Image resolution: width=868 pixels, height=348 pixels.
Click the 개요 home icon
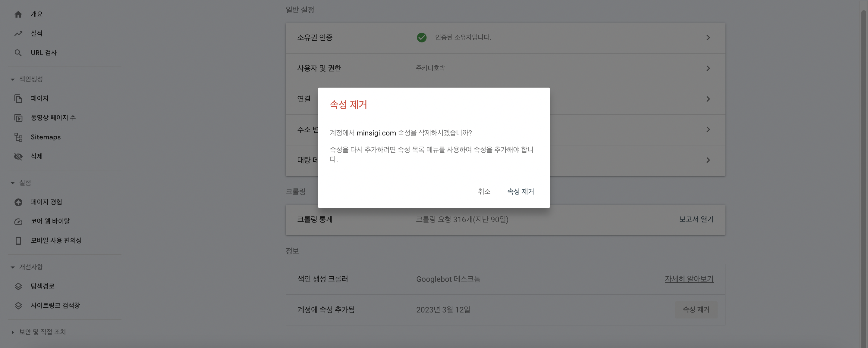(x=18, y=14)
